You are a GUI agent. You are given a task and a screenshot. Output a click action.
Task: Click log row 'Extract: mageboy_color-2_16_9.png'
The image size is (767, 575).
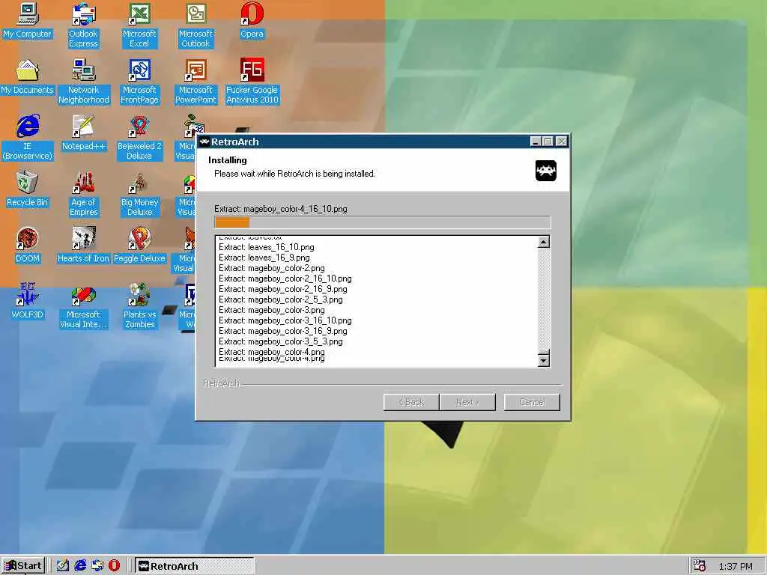[x=282, y=289]
